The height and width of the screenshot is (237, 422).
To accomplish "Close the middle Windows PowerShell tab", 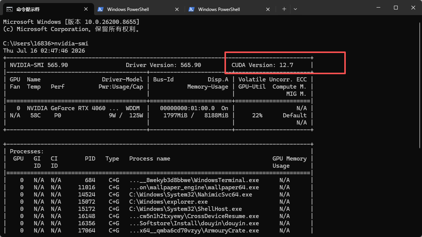I will (177, 9).
